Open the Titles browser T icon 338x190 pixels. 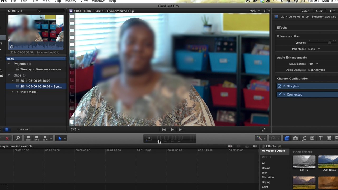[x=321, y=138]
